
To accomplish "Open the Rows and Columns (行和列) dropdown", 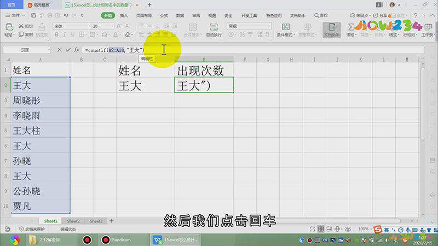I will pos(410,34).
